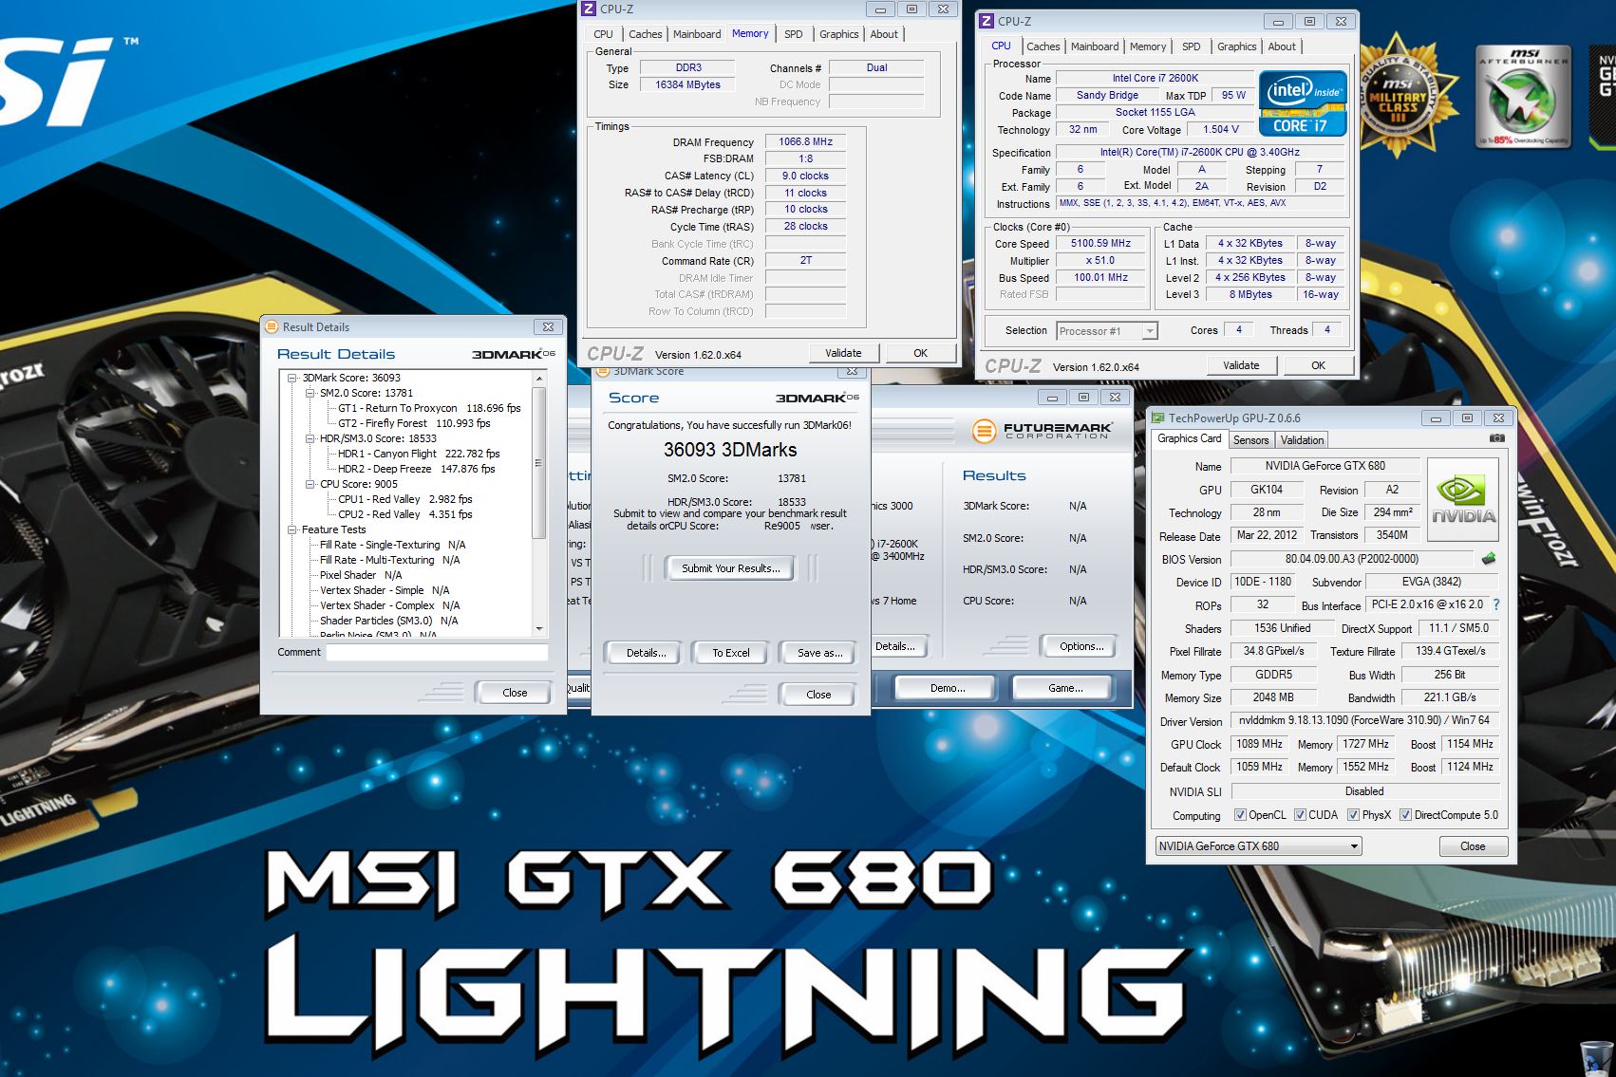Select GT1 - Return To Proxycon row
This screenshot has height=1077, width=1616.
click(429, 408)
